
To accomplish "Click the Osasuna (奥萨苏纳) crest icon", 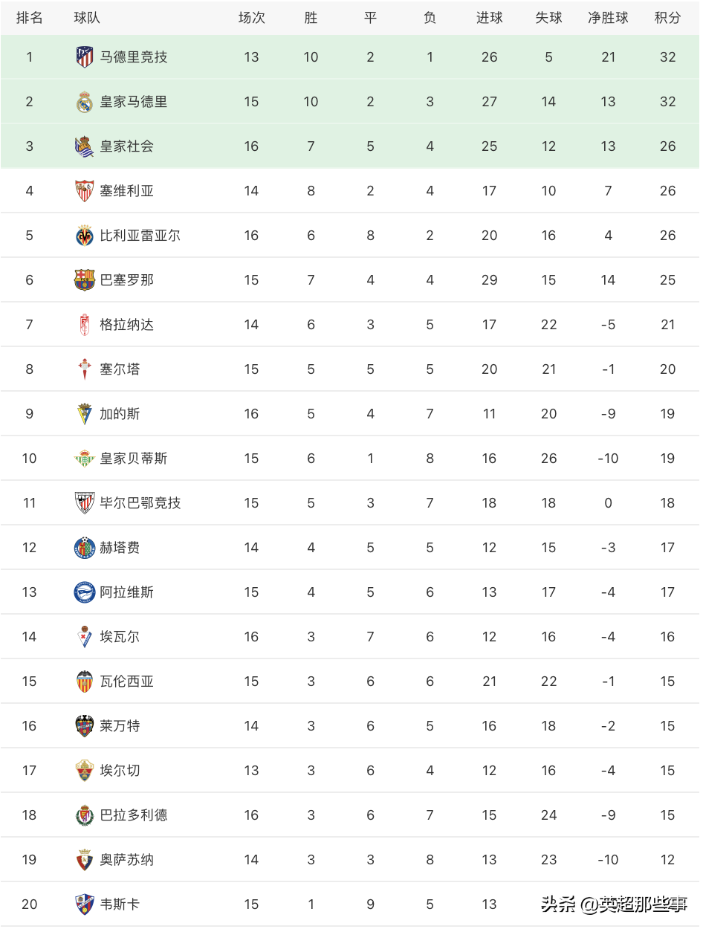I will pos(85,860).
